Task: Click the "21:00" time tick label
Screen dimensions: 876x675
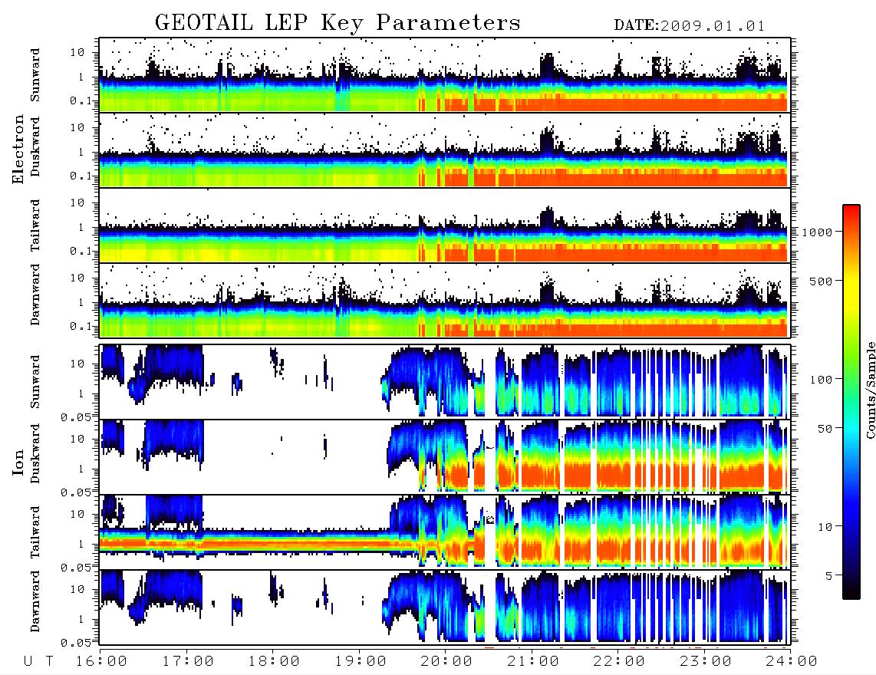Action: click(533, 661)
